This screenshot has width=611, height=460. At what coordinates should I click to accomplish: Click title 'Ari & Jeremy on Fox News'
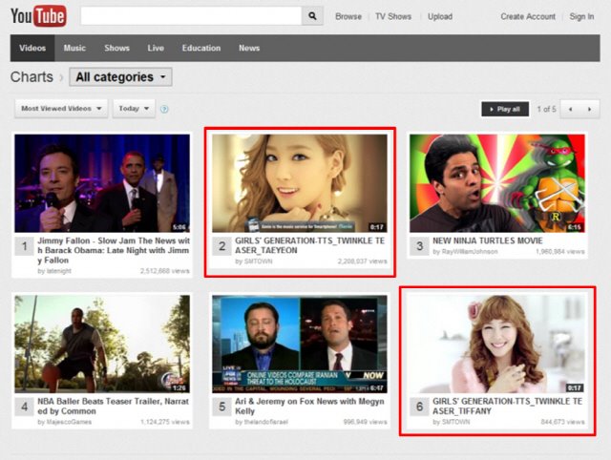pos(309,407)
